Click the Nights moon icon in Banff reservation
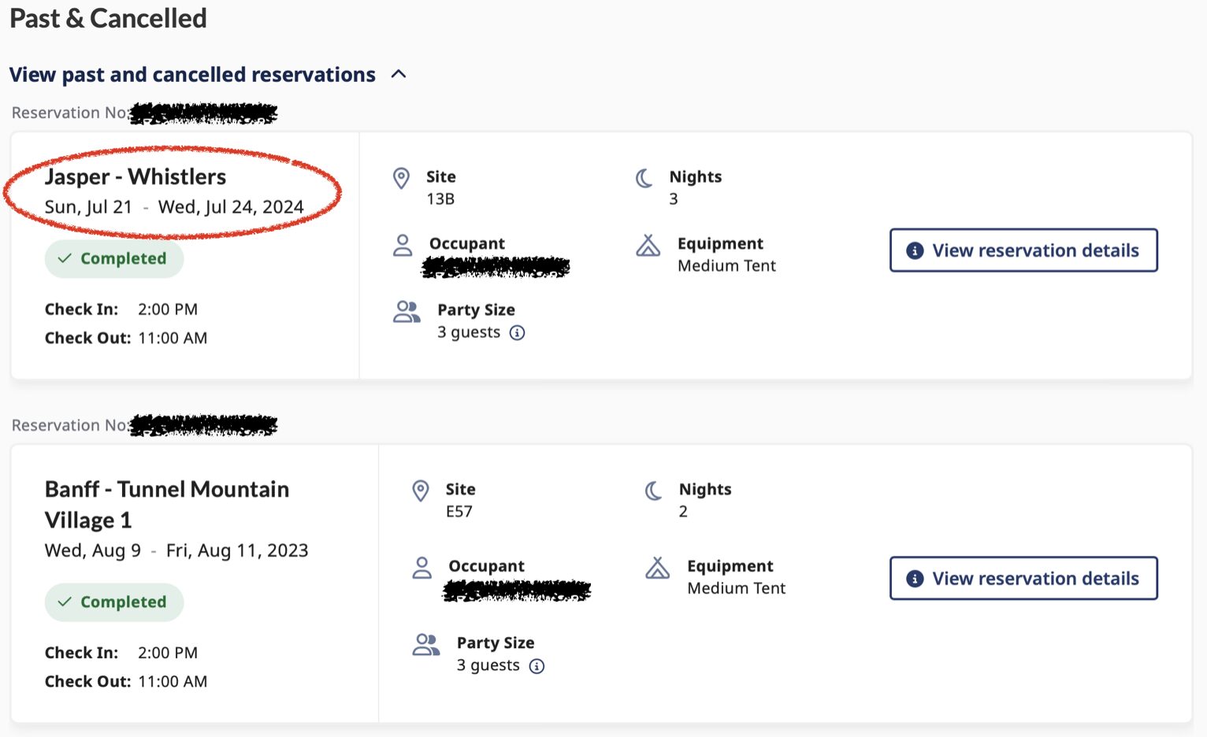1207x737 pixels. pos(654,491)
